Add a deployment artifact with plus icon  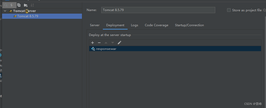93,43
